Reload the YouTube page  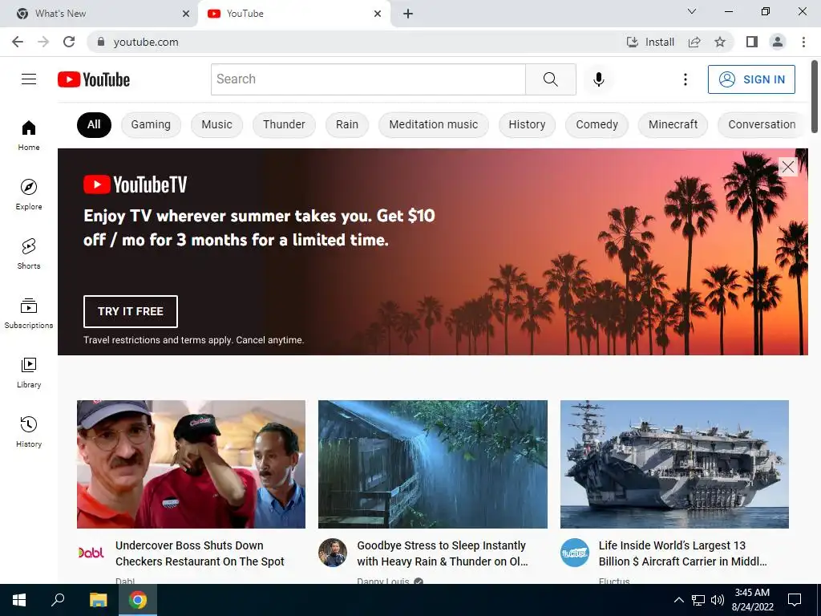[69, 42]
